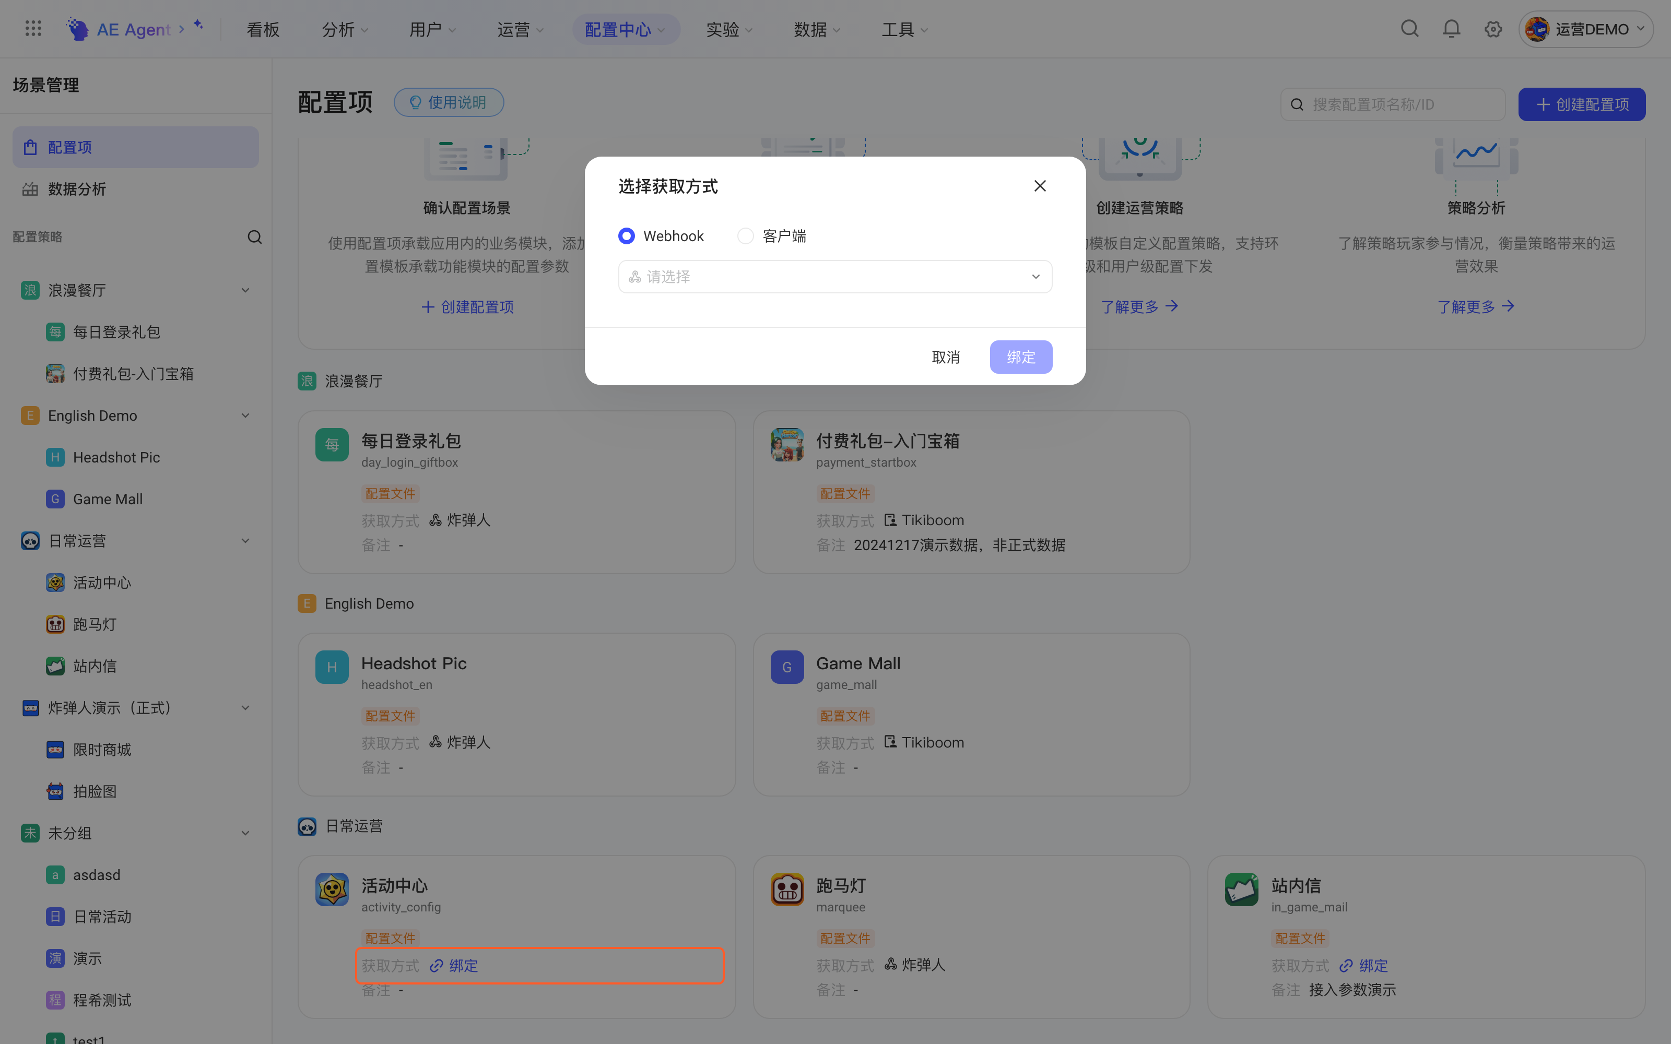The height and width of the screenshot is (1044, 1671).
Task: Open global search magnifier icon in header
Action: (1409, 29)
